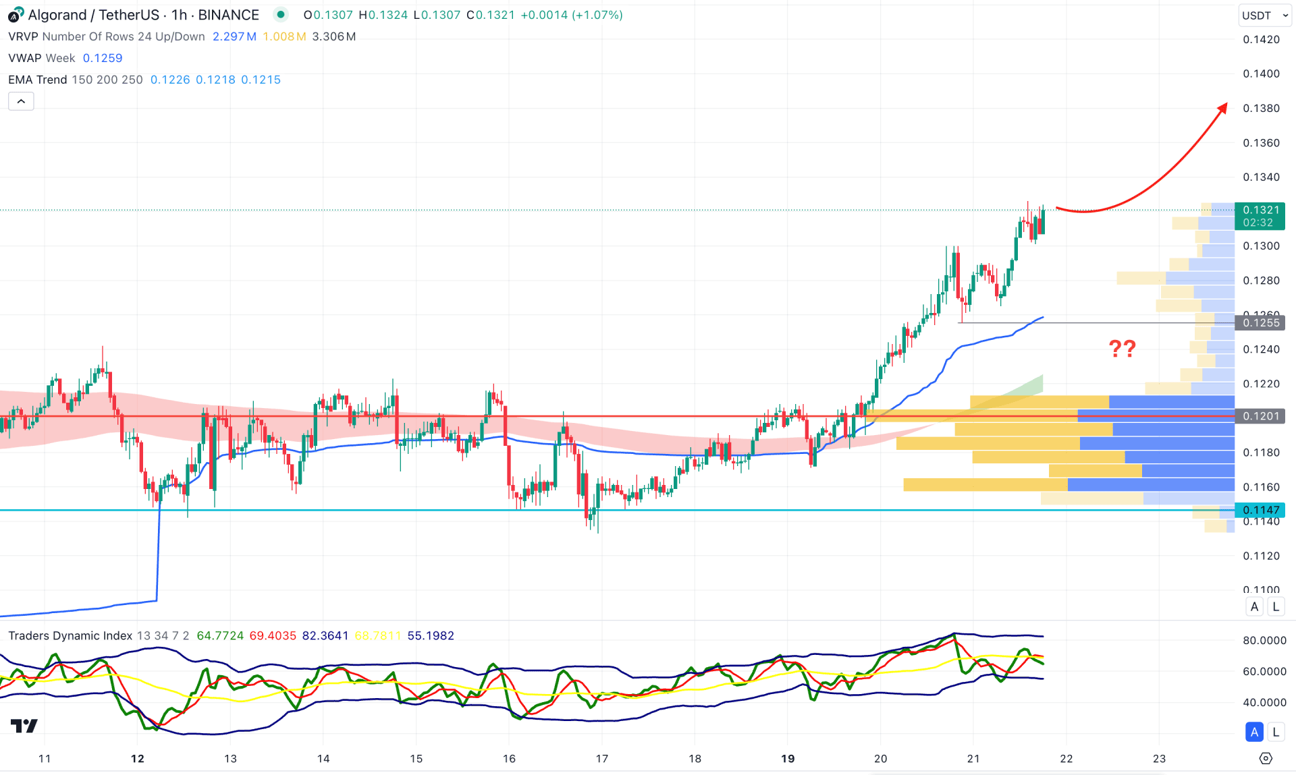
Task: Click the 0.1255 price label on axis
Action: click(1260, 322)
